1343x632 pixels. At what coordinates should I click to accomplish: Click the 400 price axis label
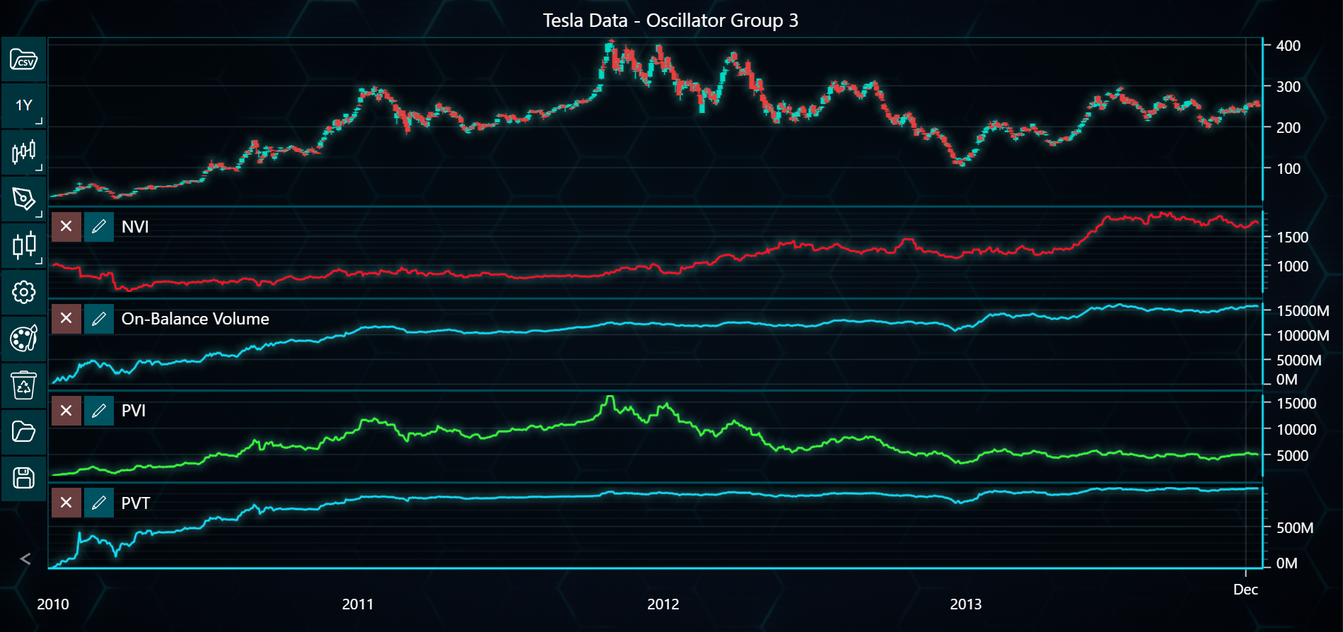(x=1289, y=46)
